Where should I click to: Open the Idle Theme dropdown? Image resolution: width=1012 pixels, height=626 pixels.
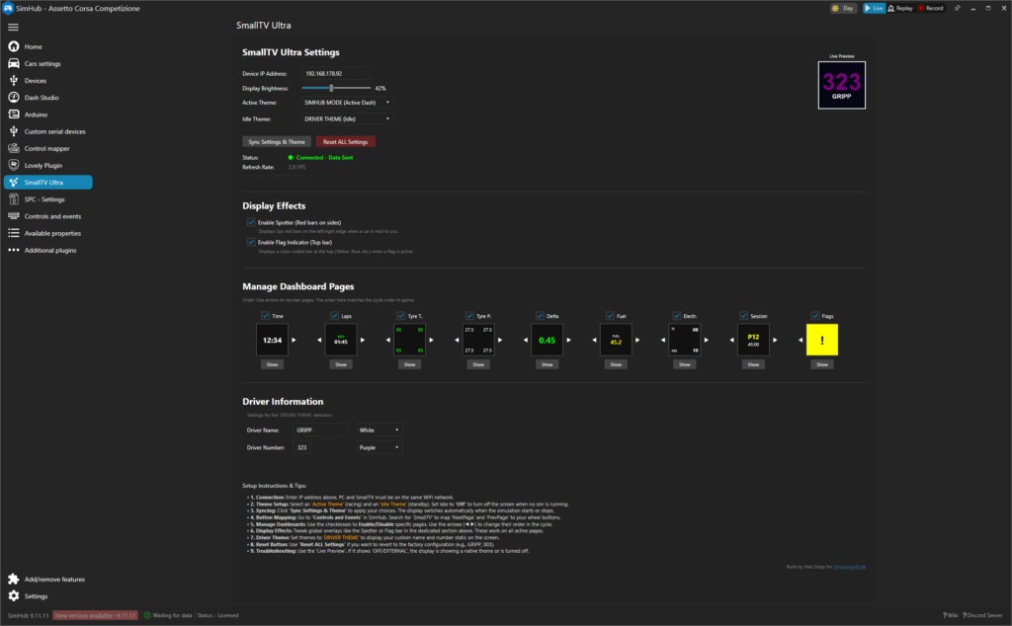(x=347, y=119)
